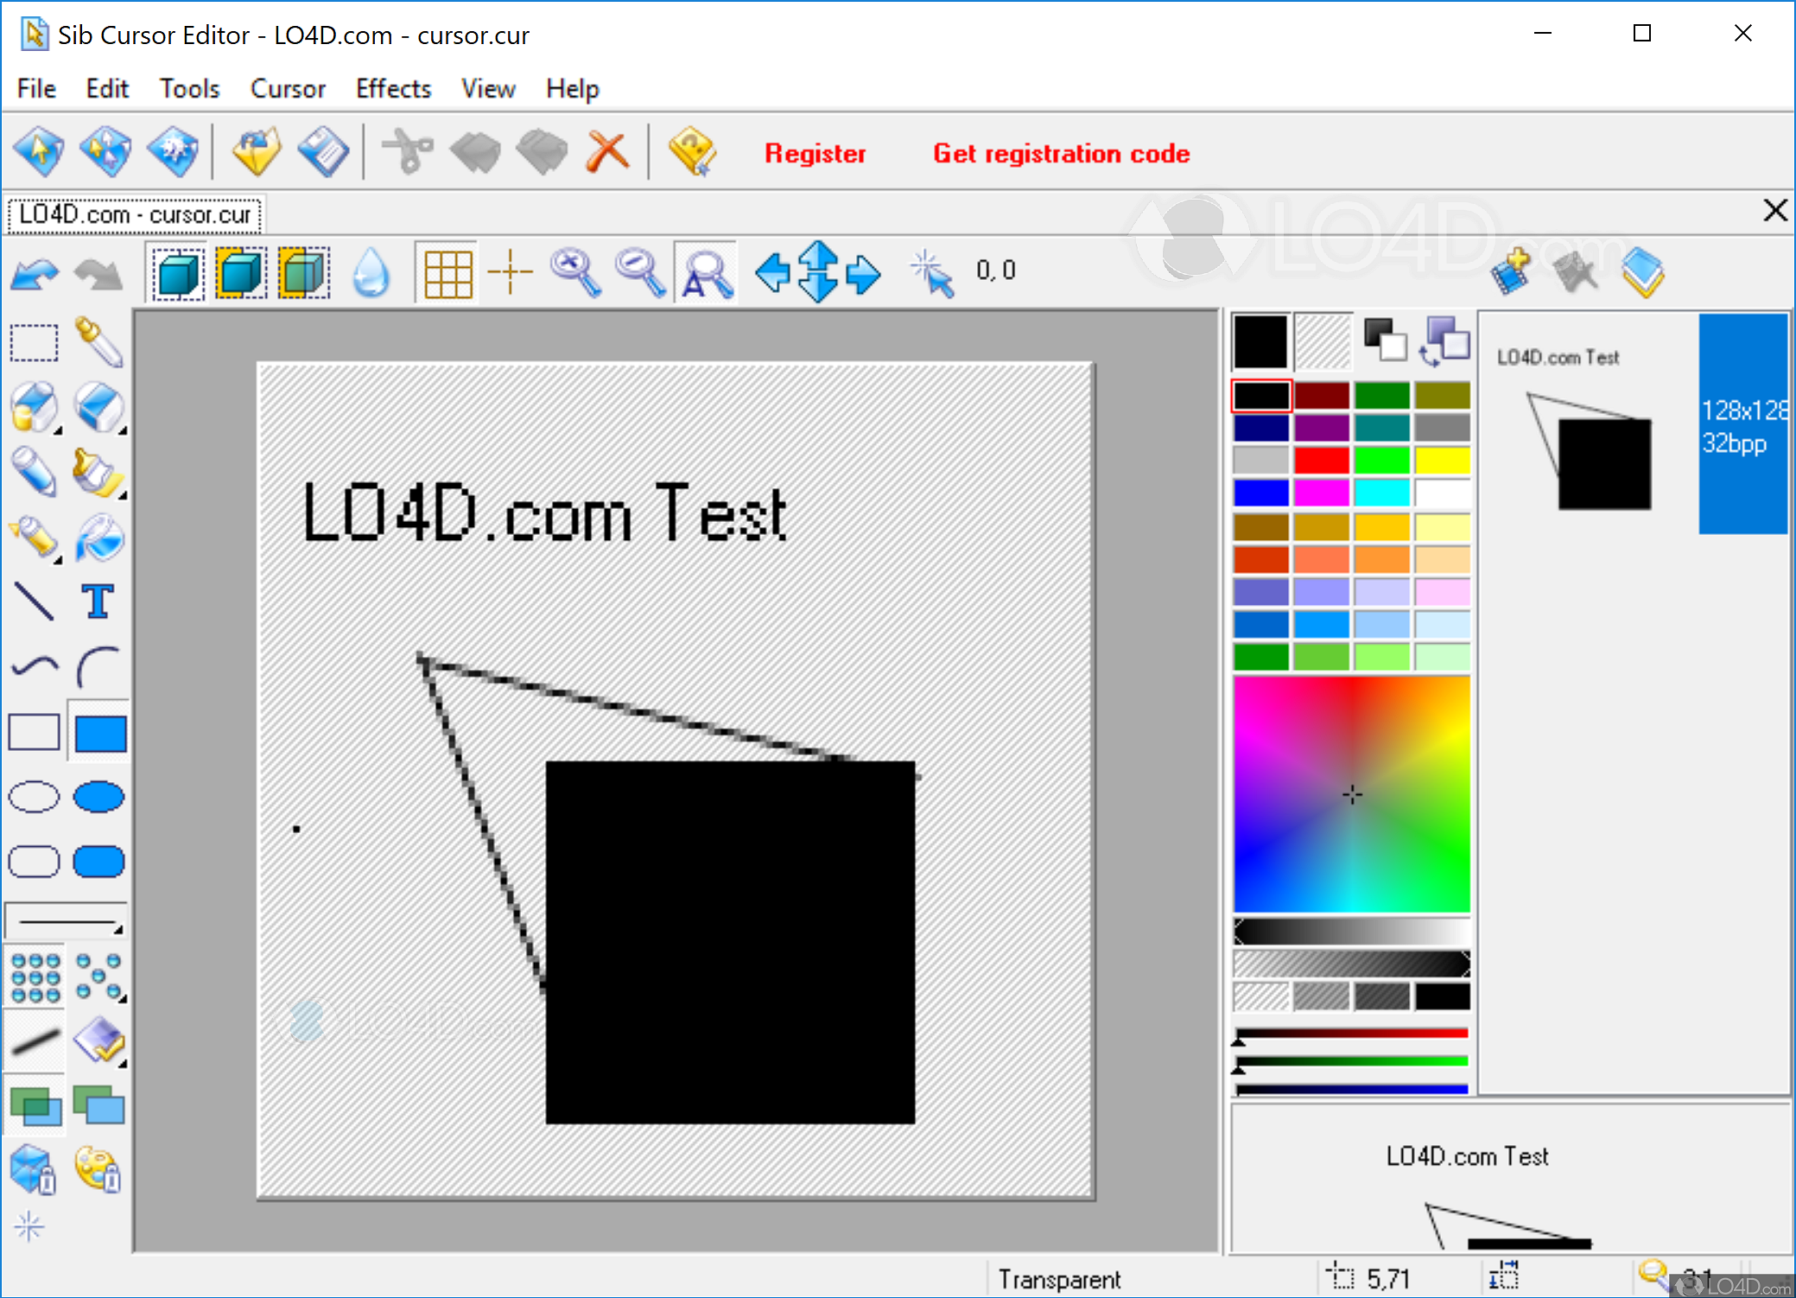The image size is (1796, 1298).
Task: Click the Open file folder icon
Action: (x=257, y=151)
